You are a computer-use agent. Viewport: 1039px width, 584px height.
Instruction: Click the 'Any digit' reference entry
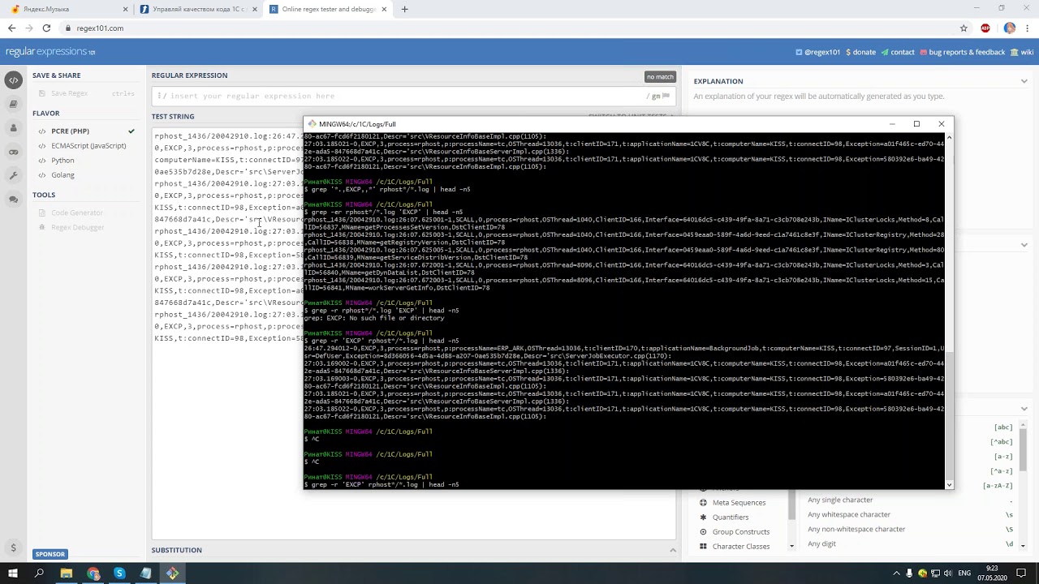click(821, 543)
